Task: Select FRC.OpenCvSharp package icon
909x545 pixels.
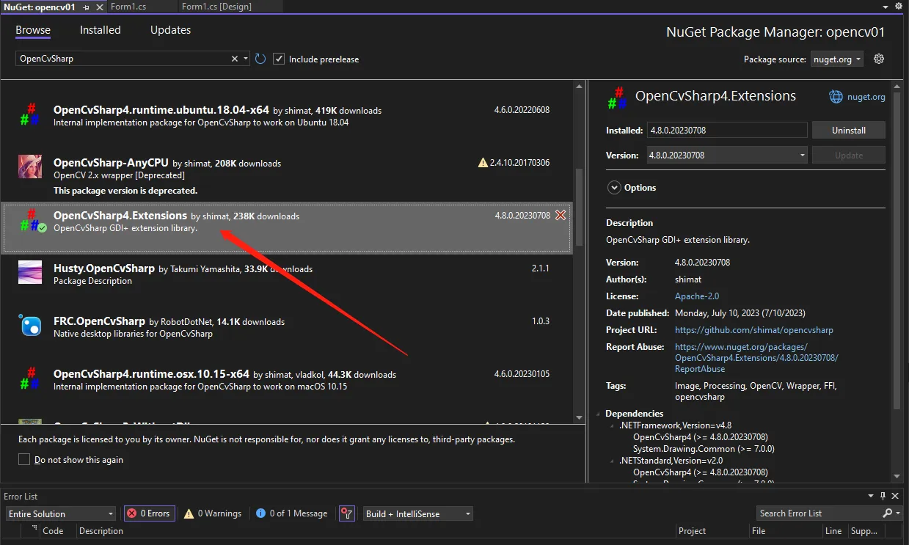Action: tap(30, 325)
